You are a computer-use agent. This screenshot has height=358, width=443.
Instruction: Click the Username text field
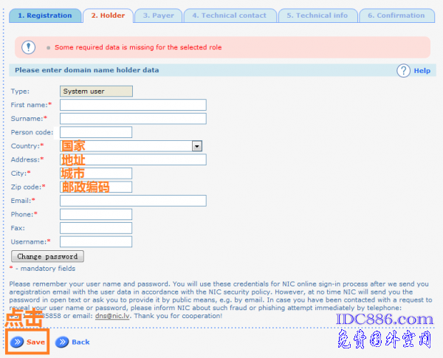pos(96,241)
